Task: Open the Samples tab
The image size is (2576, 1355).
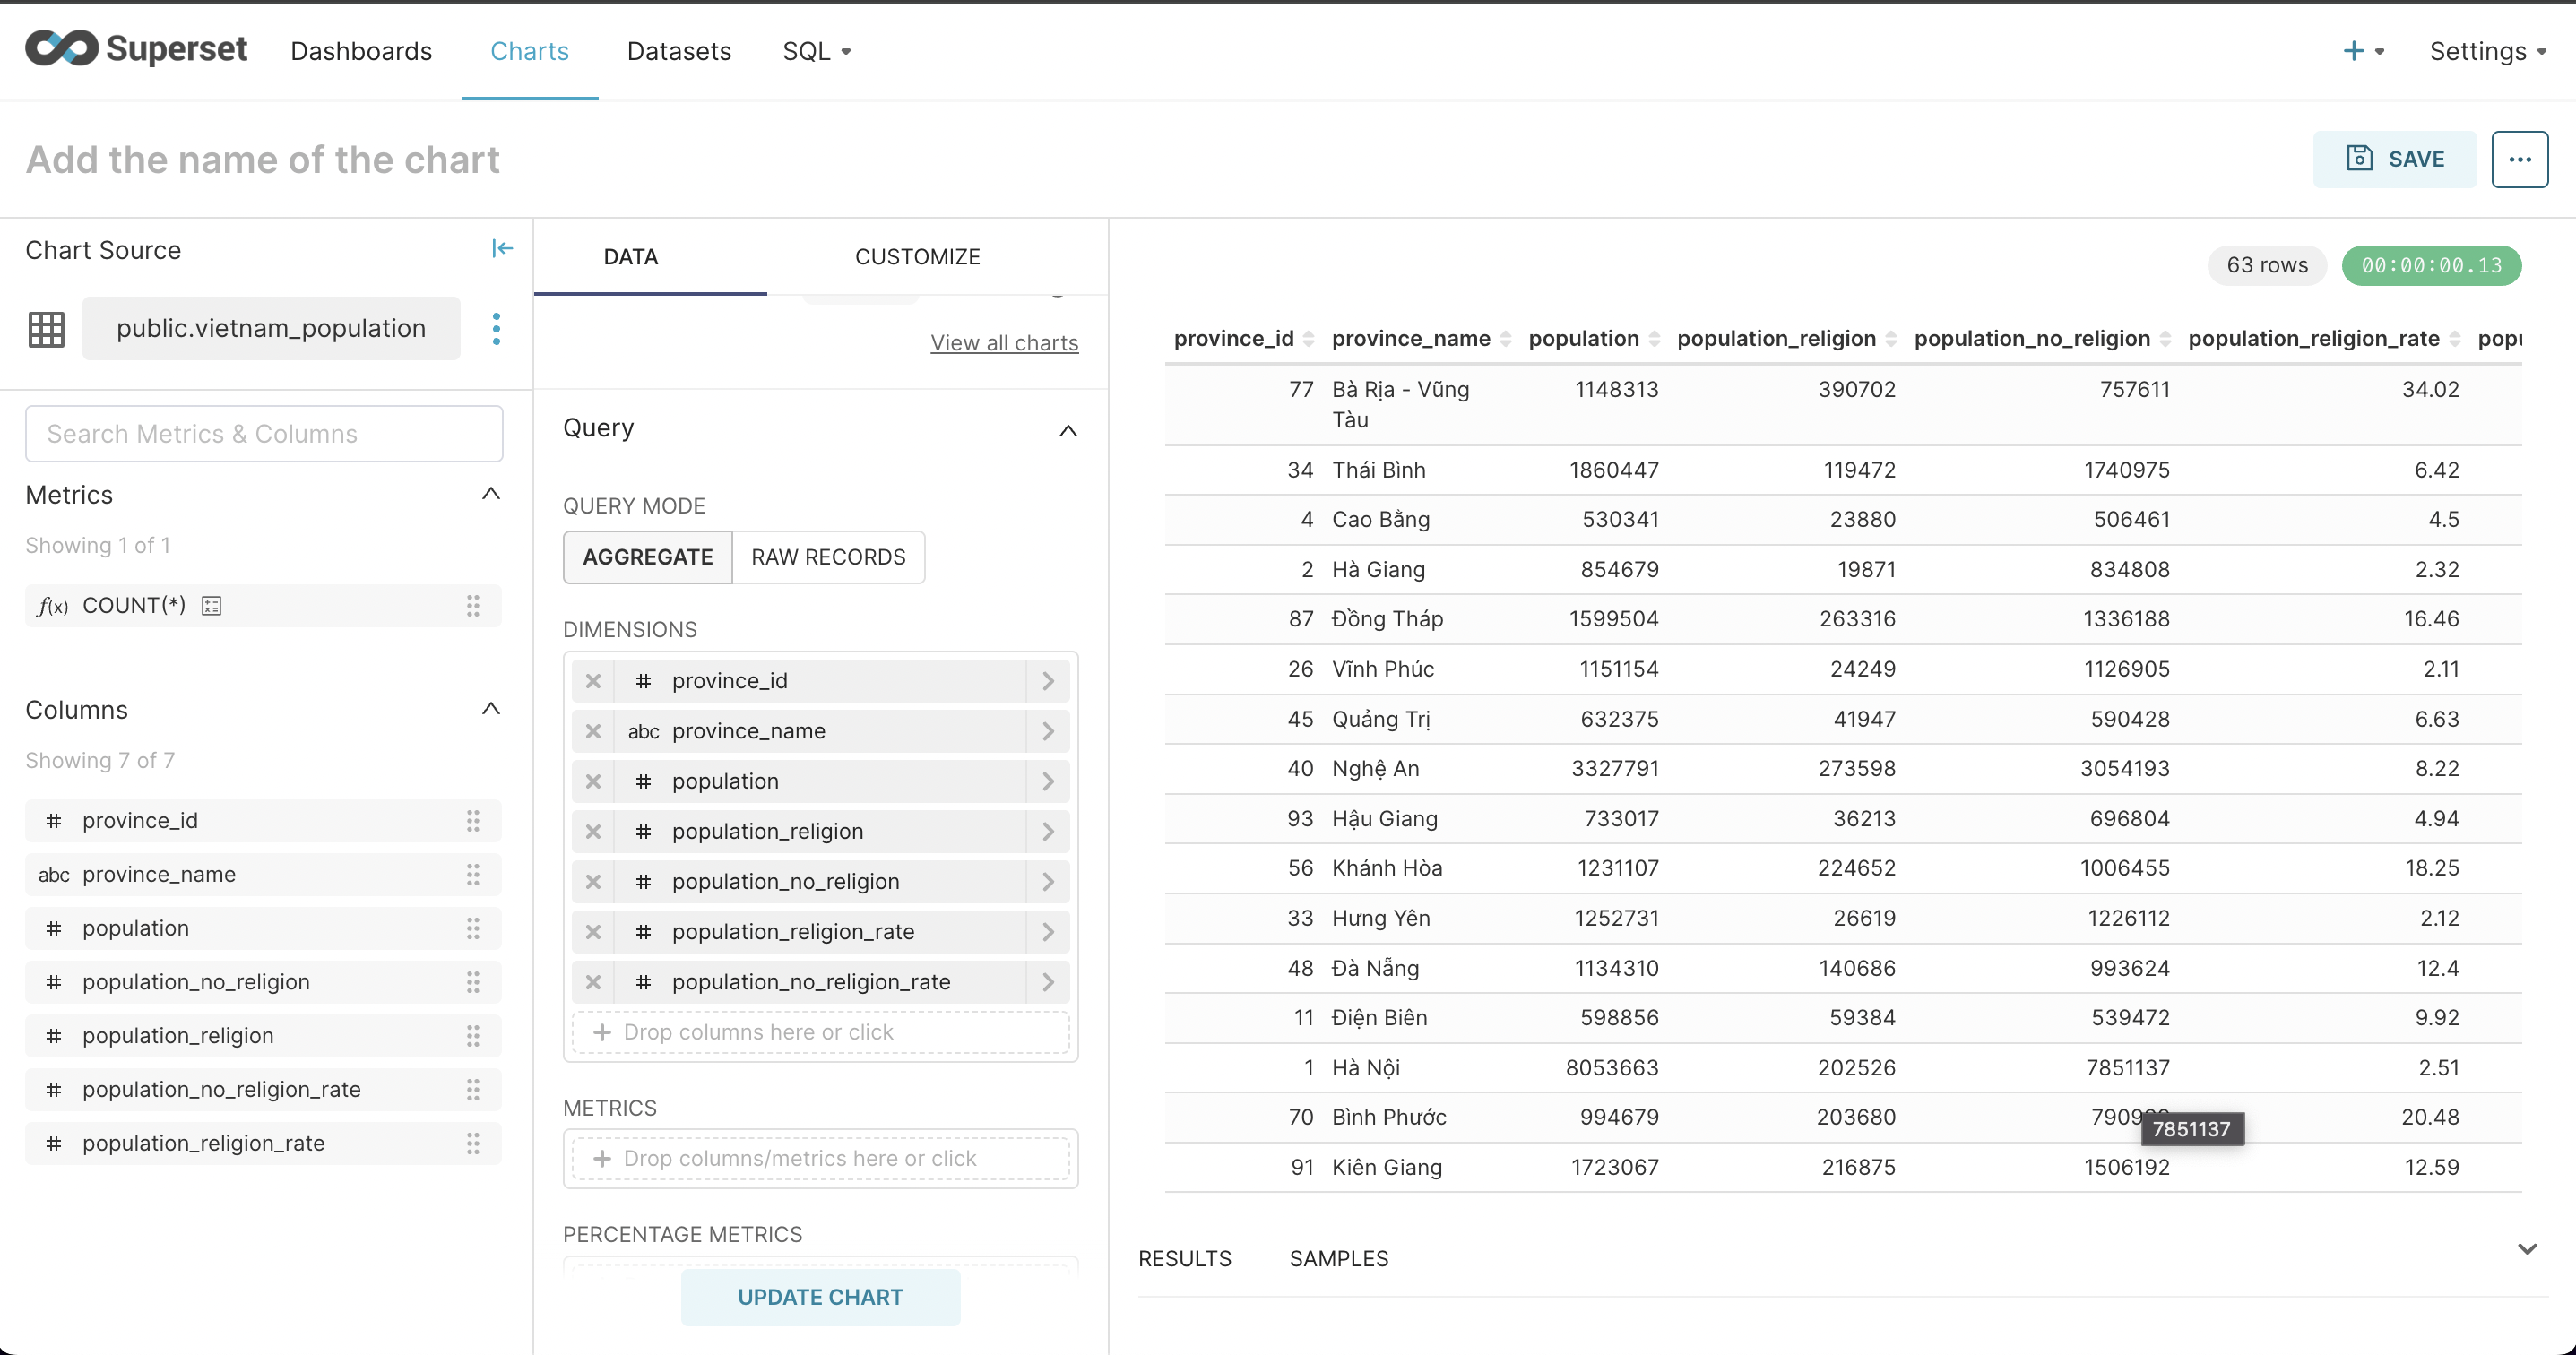Action: (x=1338, y=1259)
